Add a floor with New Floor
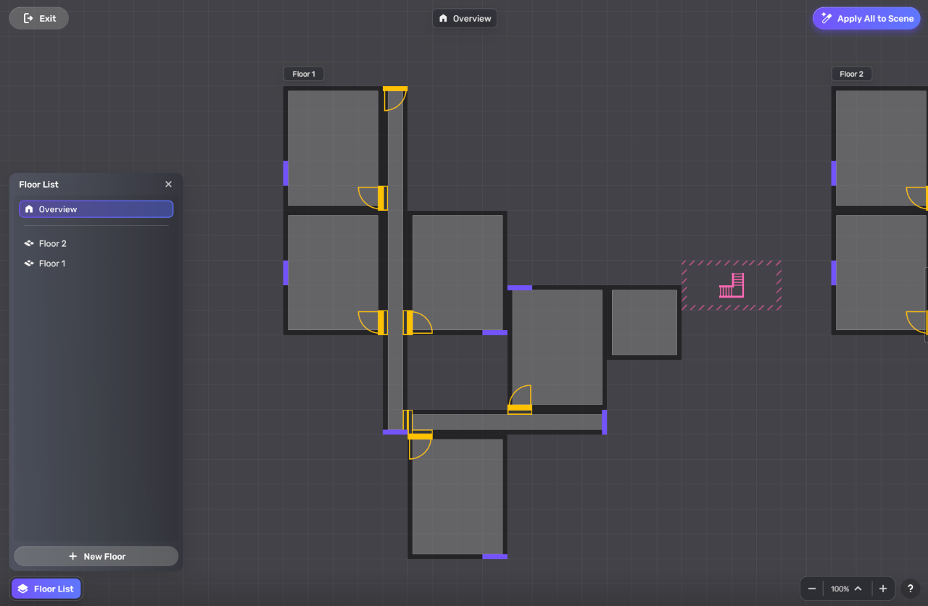This screenshot has height=606, width=928. (96, 556)
